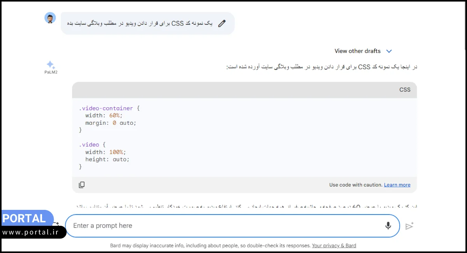Click the sparkle icon left of the prompt box

(x=57, y=224)
